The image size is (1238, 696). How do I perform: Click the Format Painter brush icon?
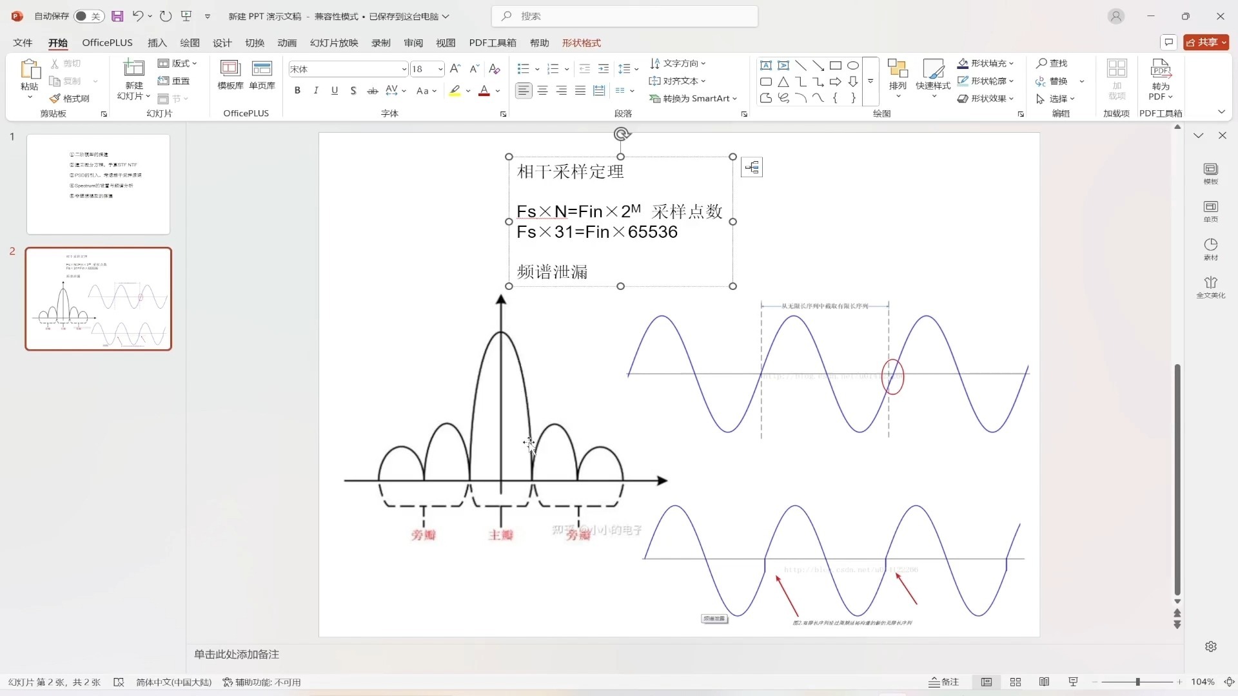coord(55,99)
